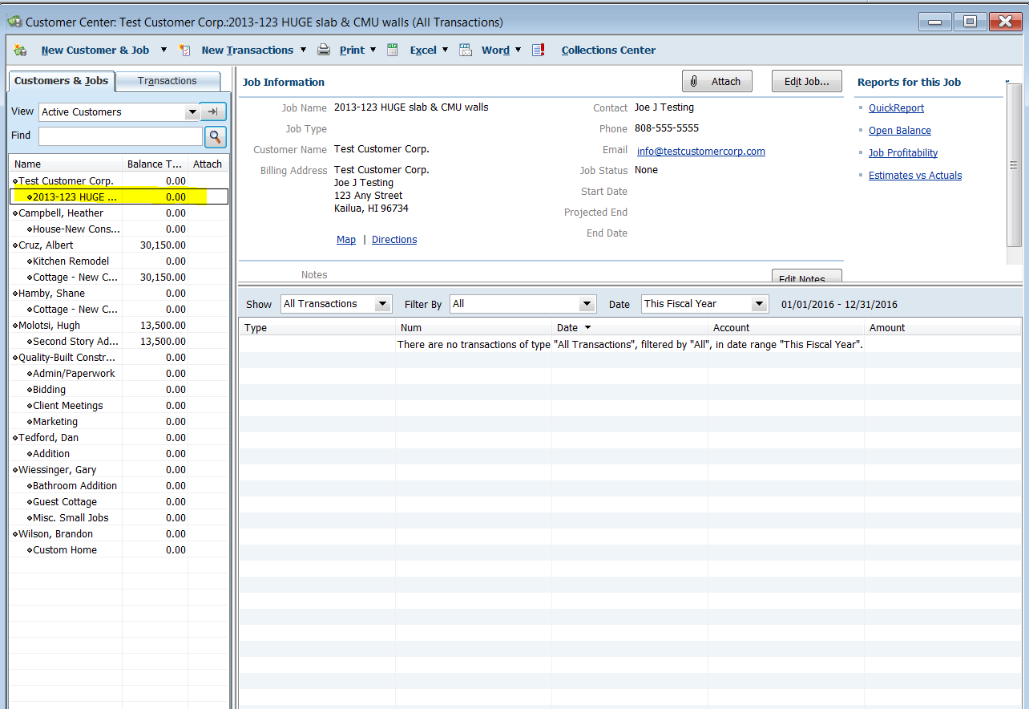Switch to the Transactions tab
1029x709 pixels.
pyautogui.click(x=167, y=81)
